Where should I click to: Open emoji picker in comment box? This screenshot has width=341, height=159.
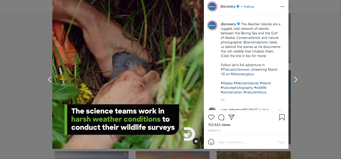click(211, 142)
